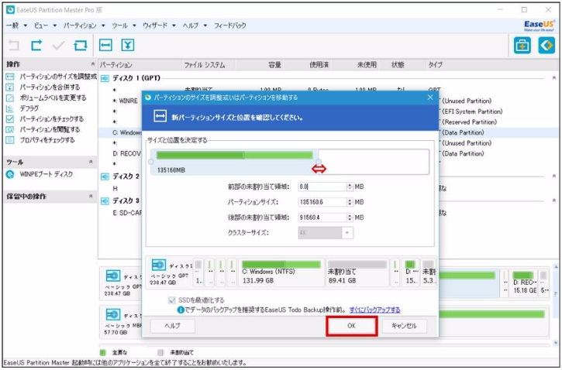Screen dimensions: 562x370
Task: Click the ベーシック MBR 57.70 GB disk icon
Action: pyautogui.click(x=113, y=315)
